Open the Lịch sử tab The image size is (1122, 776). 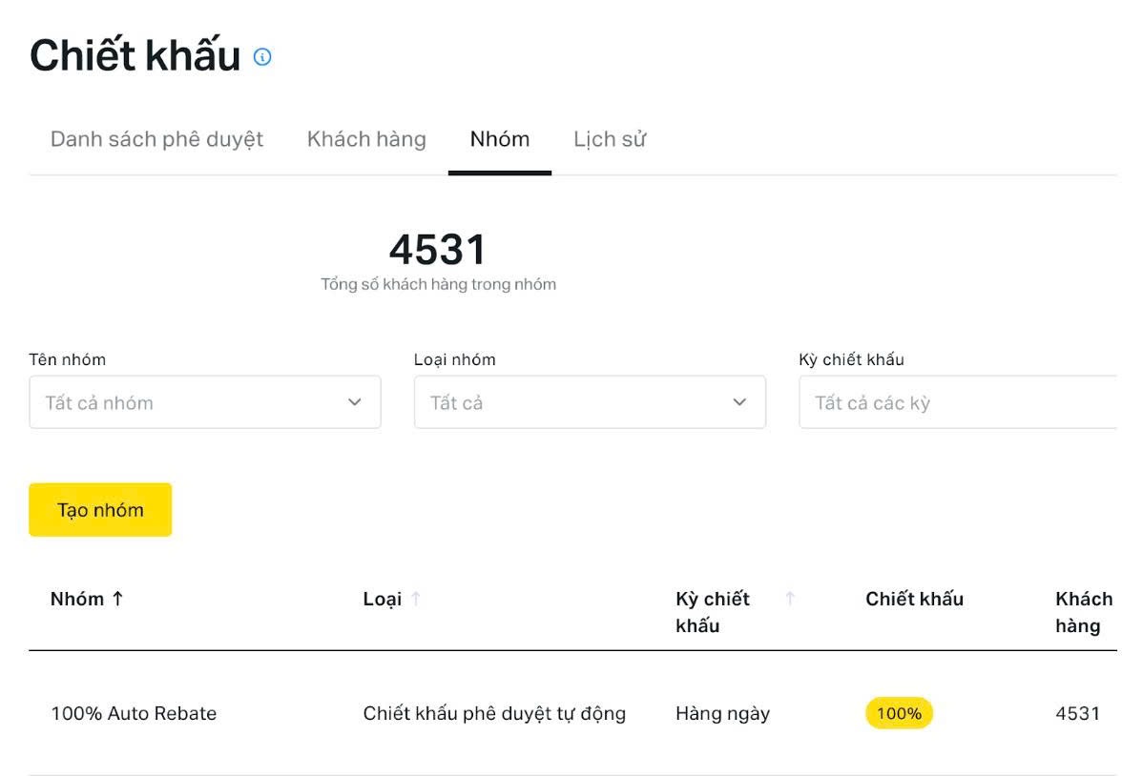pyautogui.click(x=610, y=139)
